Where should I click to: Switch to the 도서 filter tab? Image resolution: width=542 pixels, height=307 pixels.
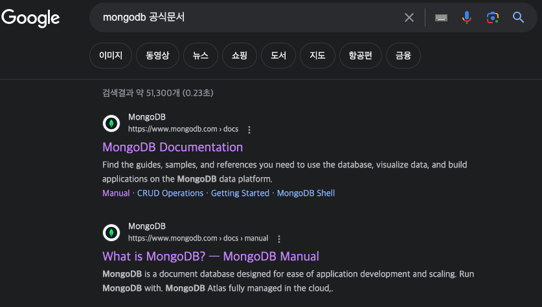point(278,56)
